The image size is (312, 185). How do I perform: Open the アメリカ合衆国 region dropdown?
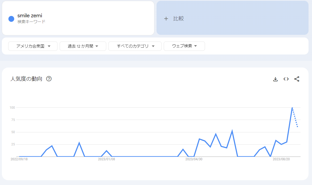[x=33, y=46]
